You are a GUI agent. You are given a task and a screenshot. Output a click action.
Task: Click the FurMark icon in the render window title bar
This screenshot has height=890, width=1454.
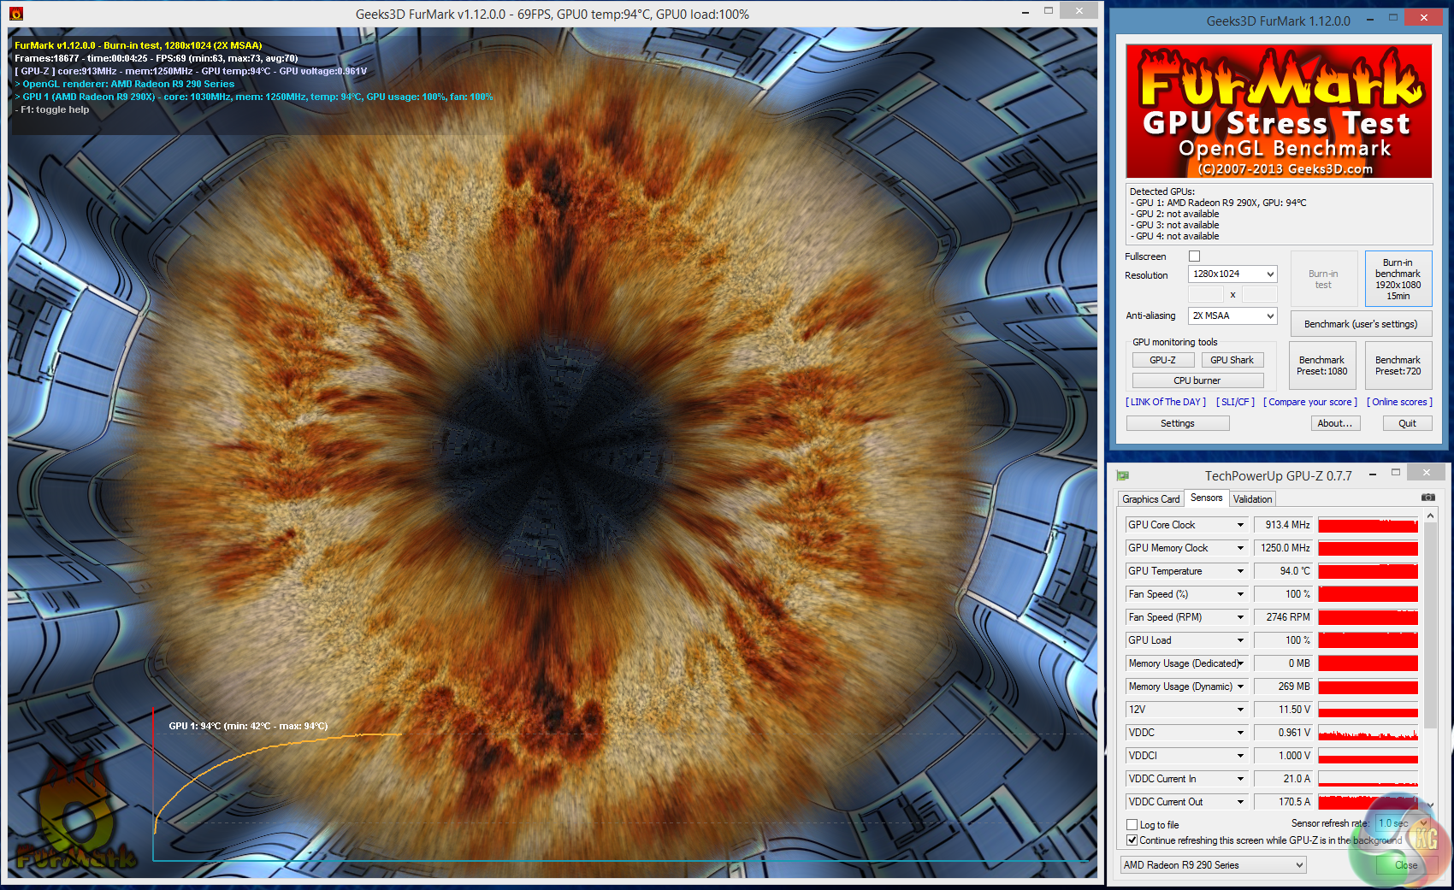coord(16,14)
